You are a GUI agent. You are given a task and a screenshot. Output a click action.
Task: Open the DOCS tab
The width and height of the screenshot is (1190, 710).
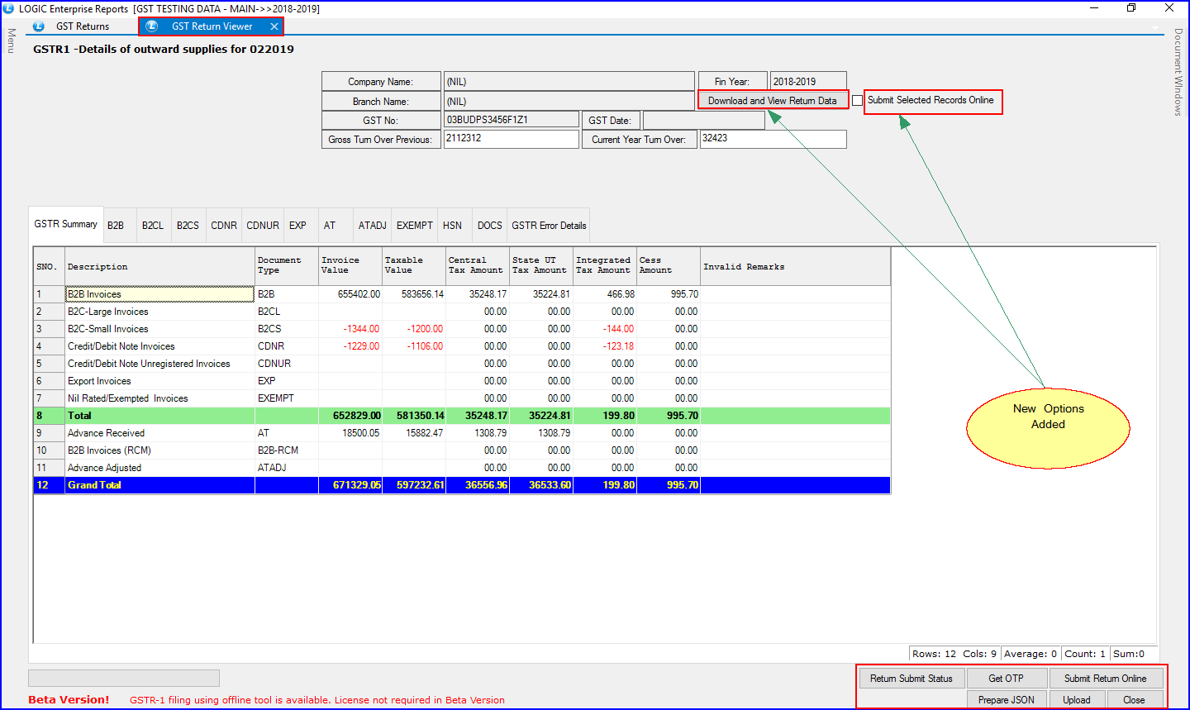(x=489, y=226)
